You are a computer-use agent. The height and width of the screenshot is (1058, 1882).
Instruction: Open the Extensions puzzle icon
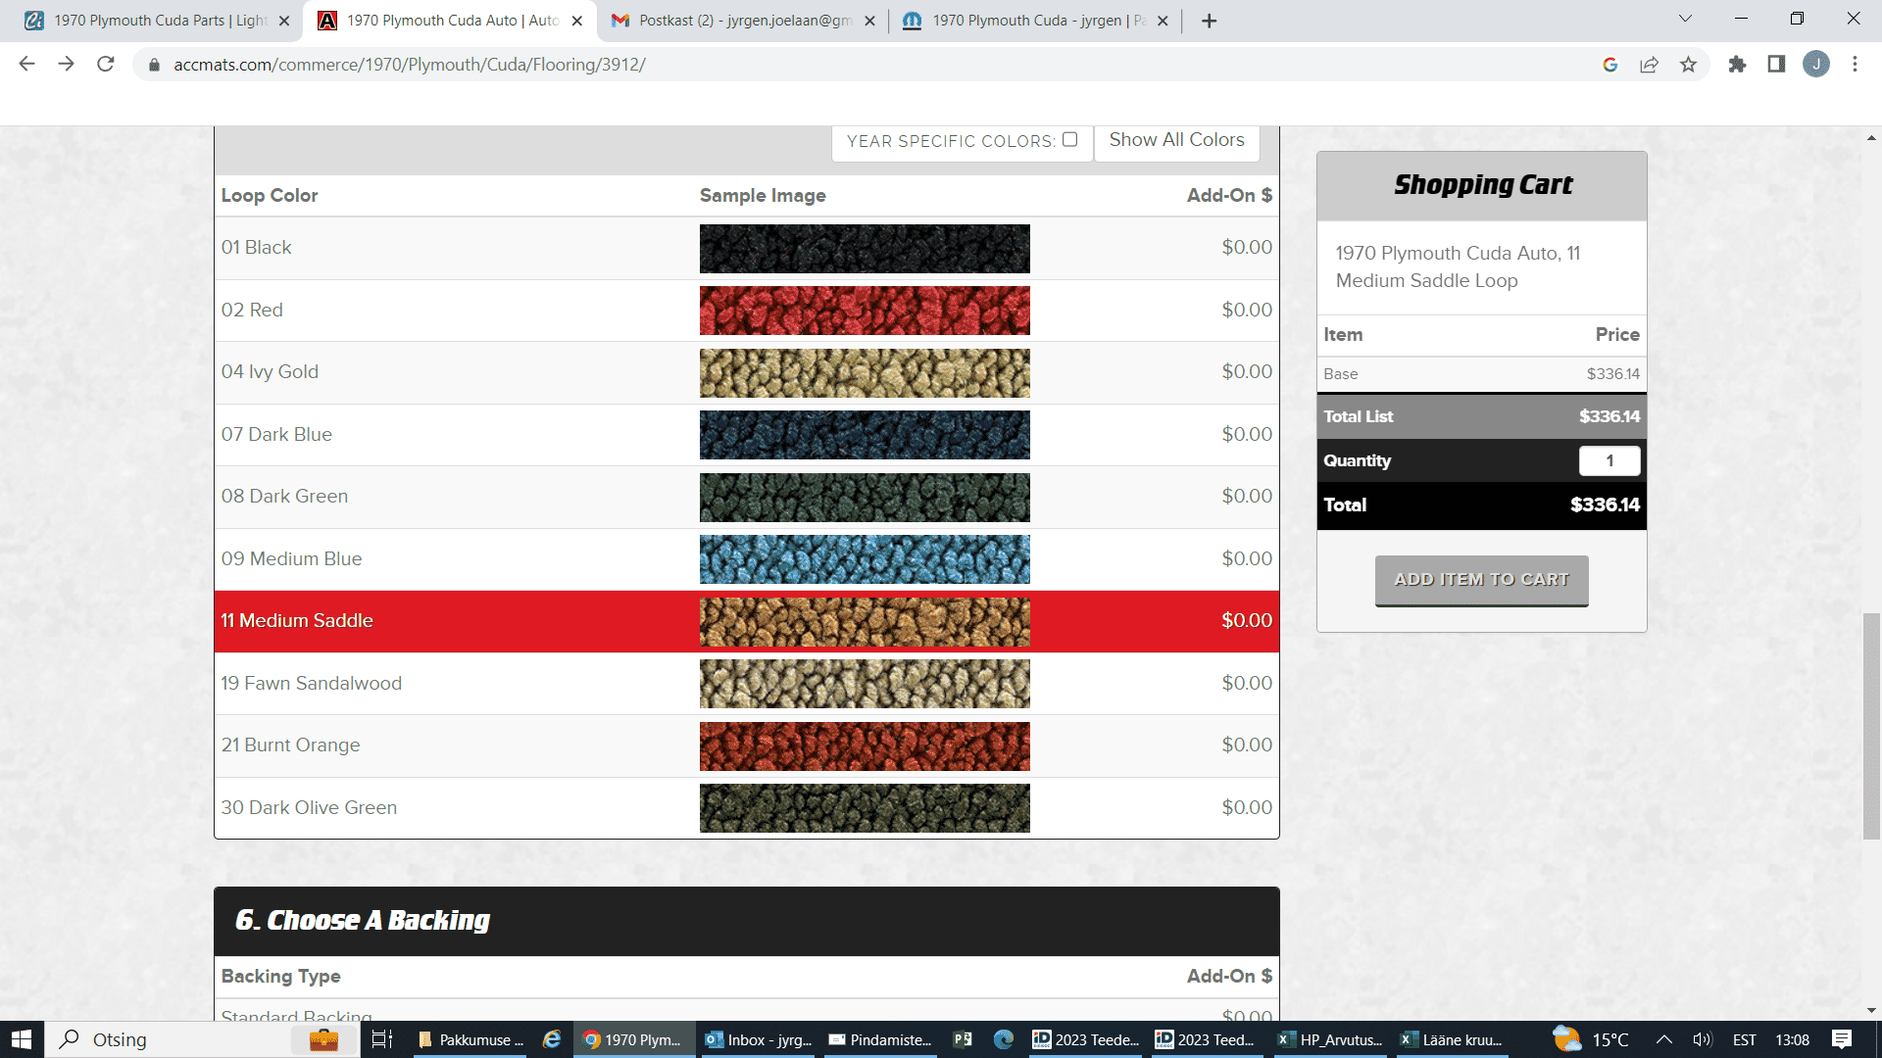(1737, 65)
